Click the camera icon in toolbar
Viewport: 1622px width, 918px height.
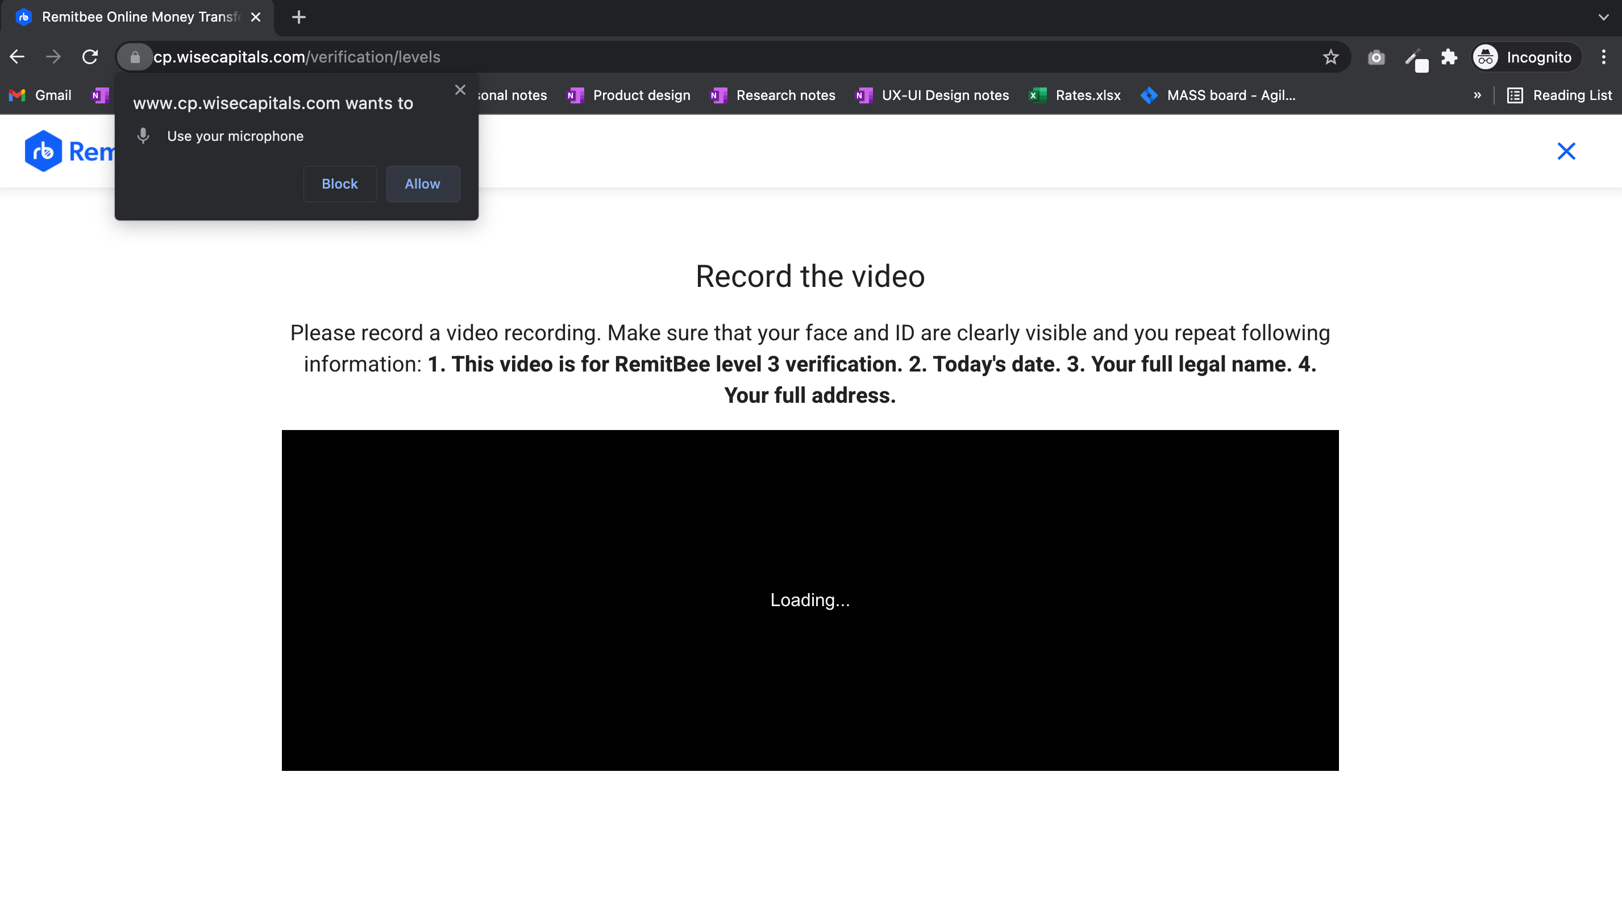pyautogui.click(x=1376, y=57)
